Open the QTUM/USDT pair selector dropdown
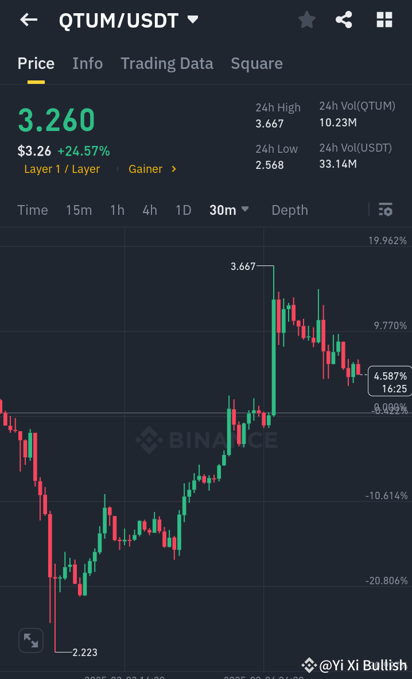Viewport: 412px width, 679px height. pos(192,19)
